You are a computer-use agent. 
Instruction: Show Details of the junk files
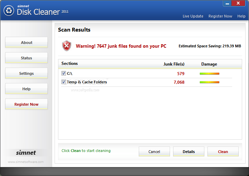tap(189, 152)
